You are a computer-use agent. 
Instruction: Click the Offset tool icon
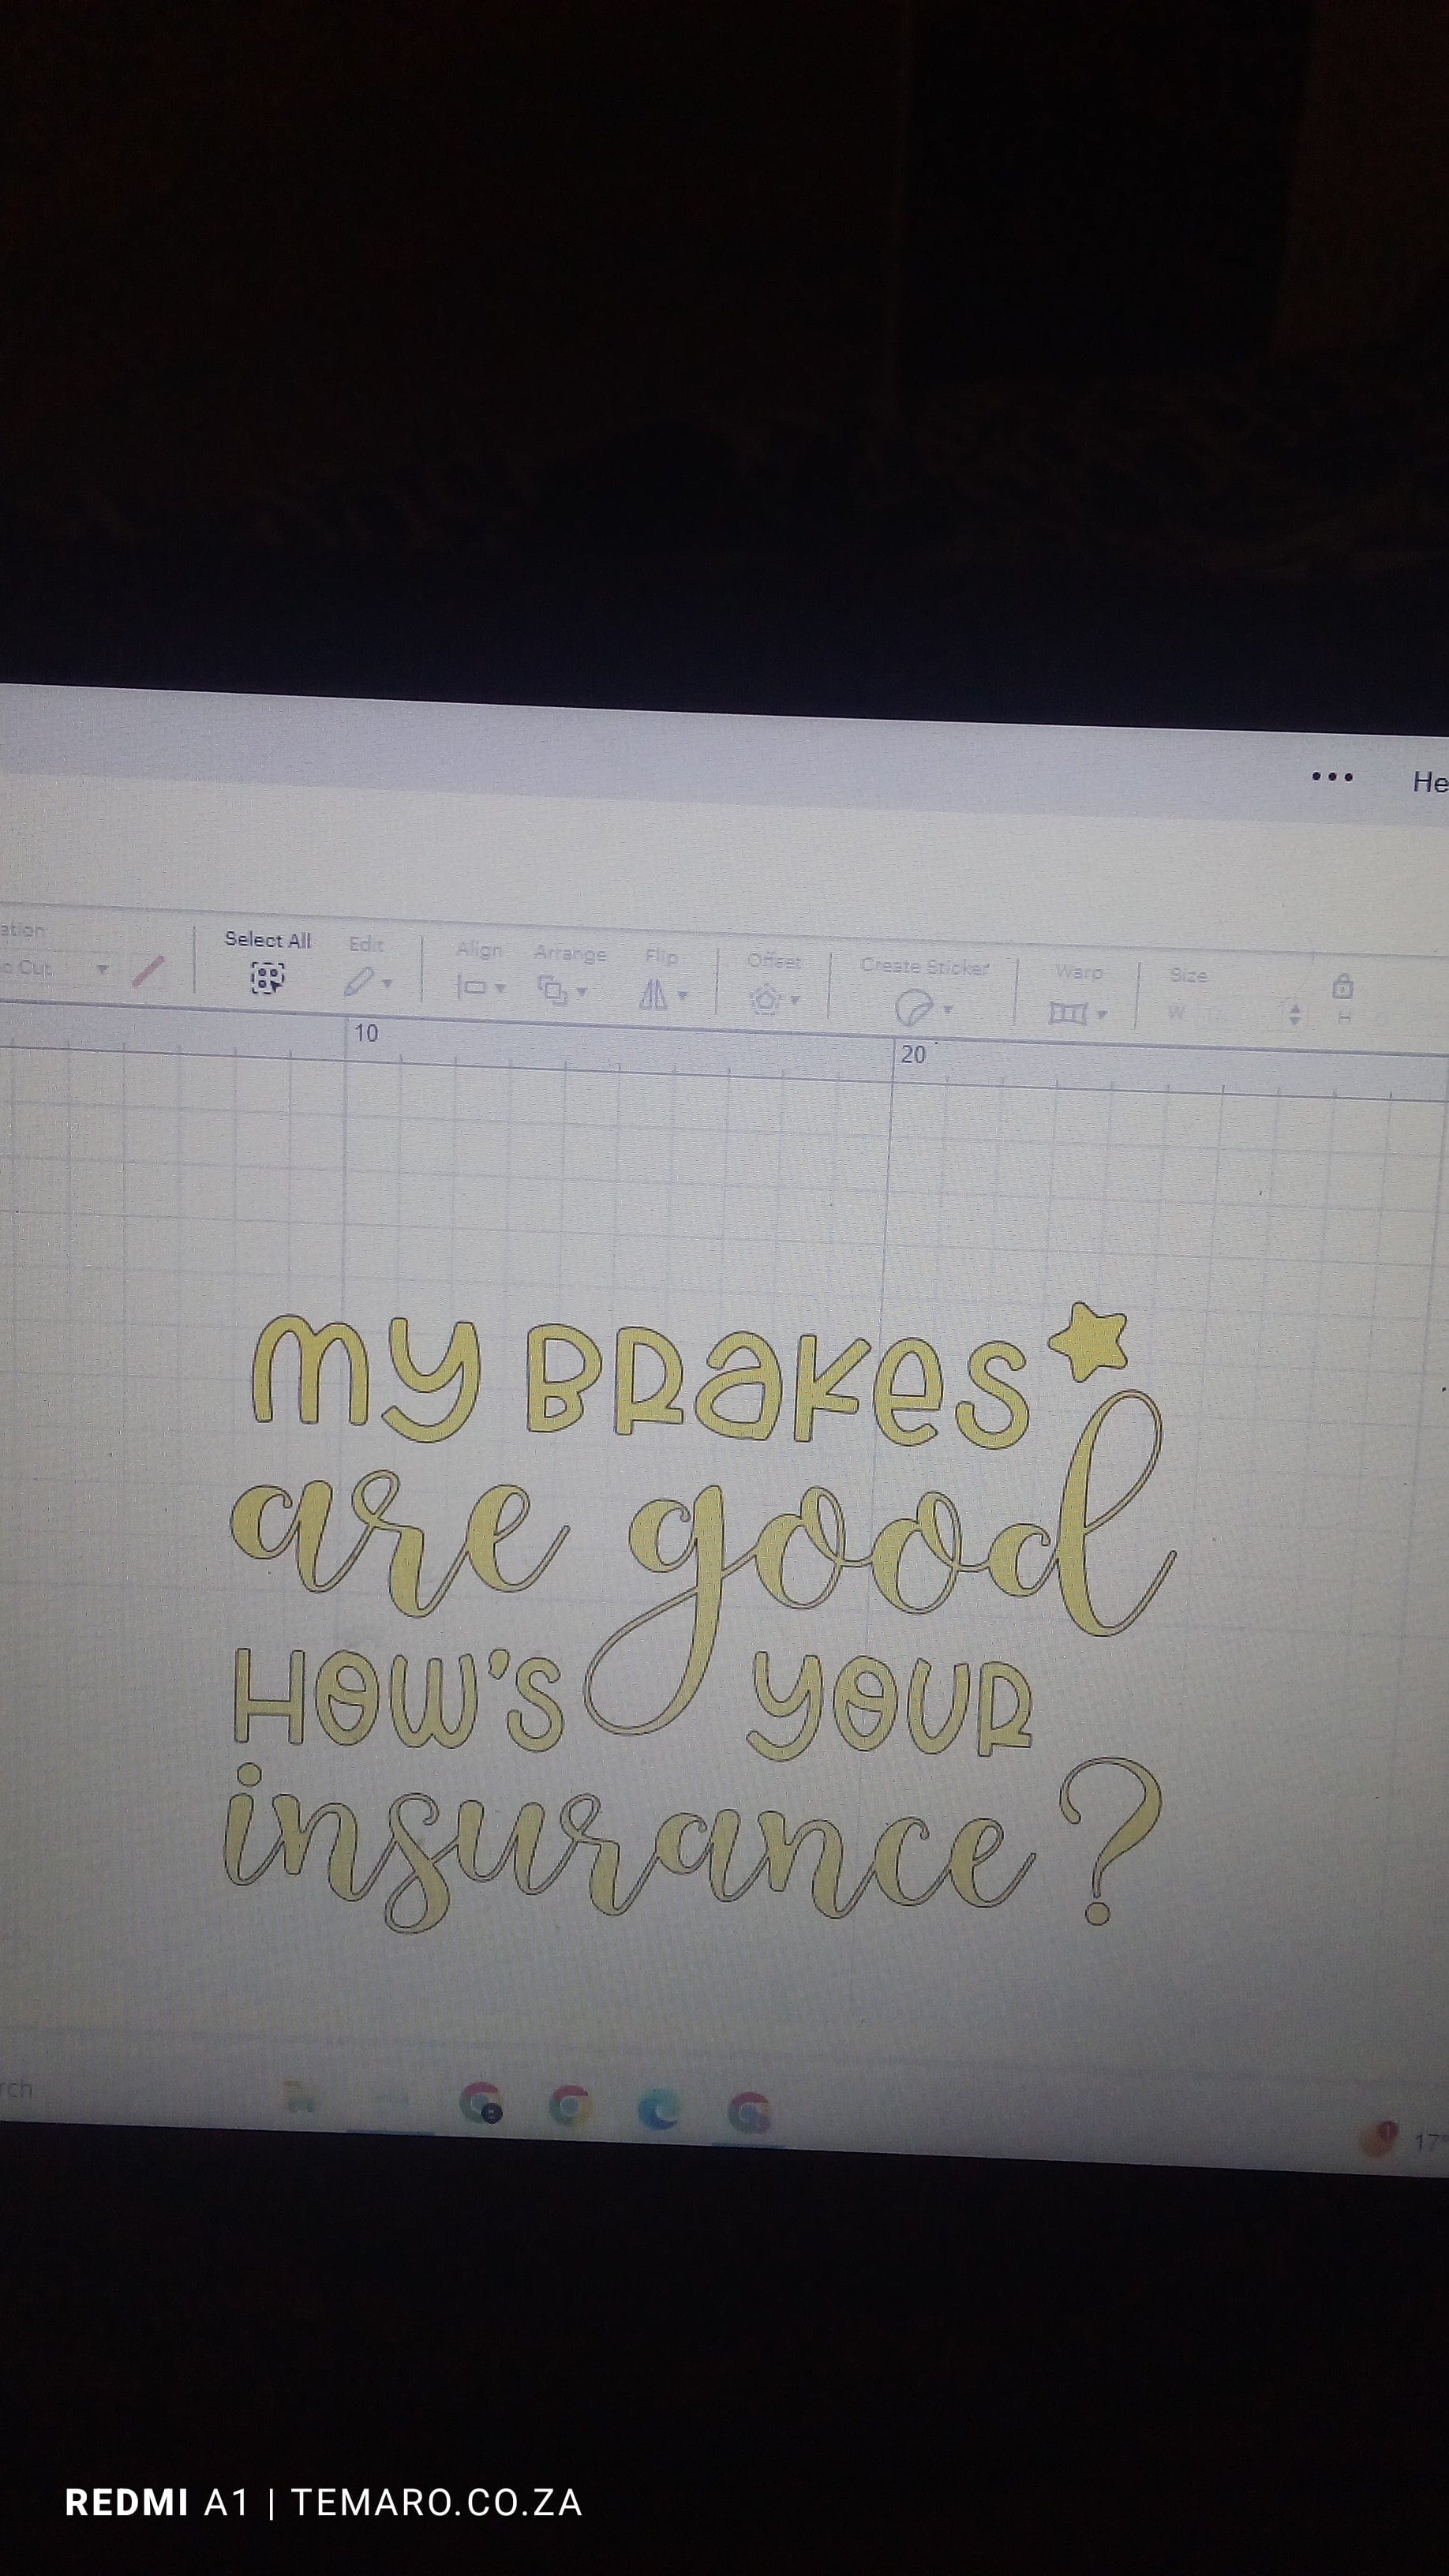[766, 999]
